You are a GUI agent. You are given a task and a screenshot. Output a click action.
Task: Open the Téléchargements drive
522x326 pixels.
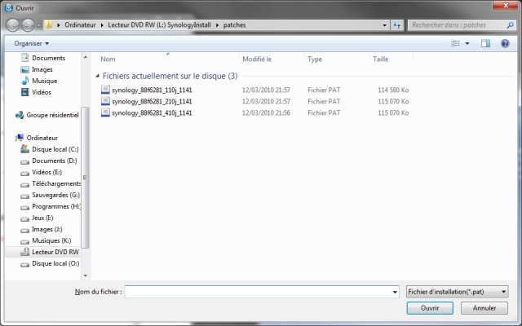pos(56,183)
